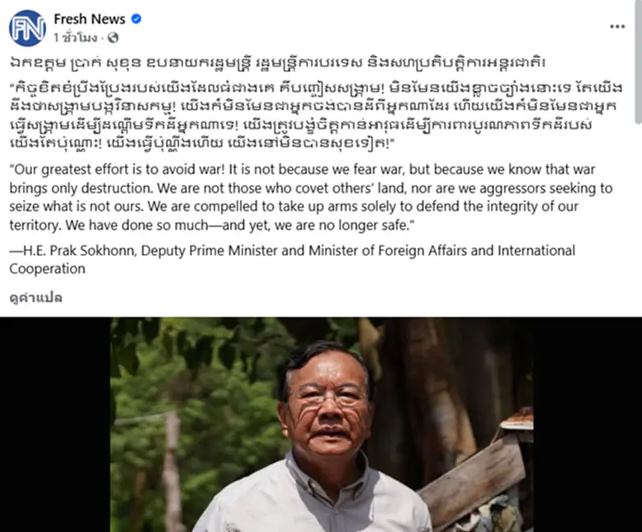Image resolution: width=642 pixels, height=532 pixels.
Task: Open the photo of the man in glasses
Action: coord(321,424)
